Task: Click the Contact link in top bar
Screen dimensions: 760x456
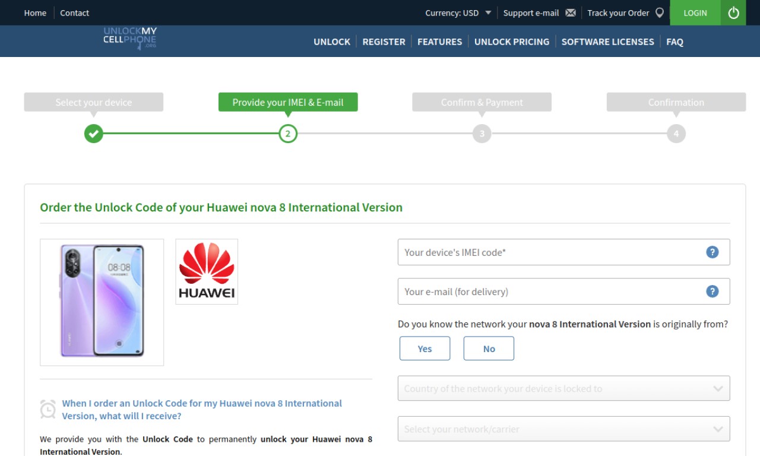Action: [74, 12]
